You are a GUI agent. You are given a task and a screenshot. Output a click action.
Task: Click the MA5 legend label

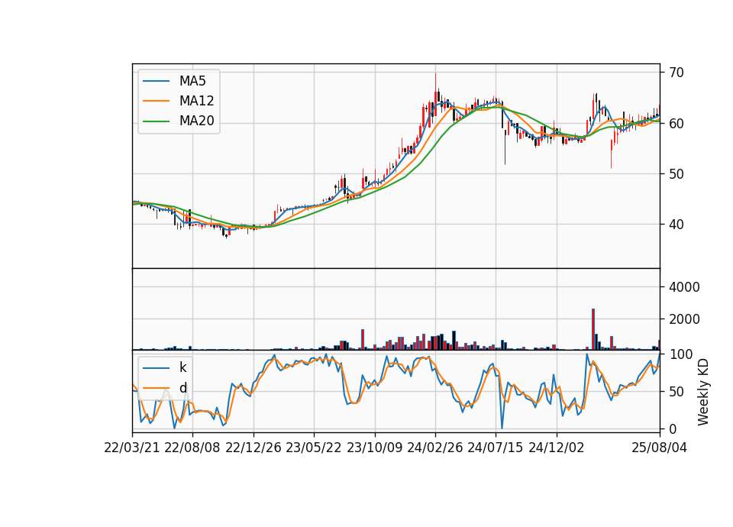tap(192, 81)
